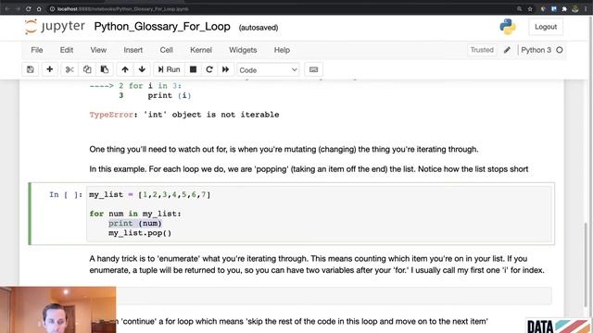
Task: Click the Python 3 kernel status circle
Action: coord(560,50)
